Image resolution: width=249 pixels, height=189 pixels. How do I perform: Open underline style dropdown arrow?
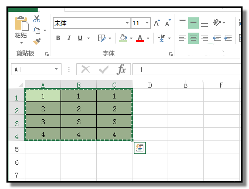88,38
